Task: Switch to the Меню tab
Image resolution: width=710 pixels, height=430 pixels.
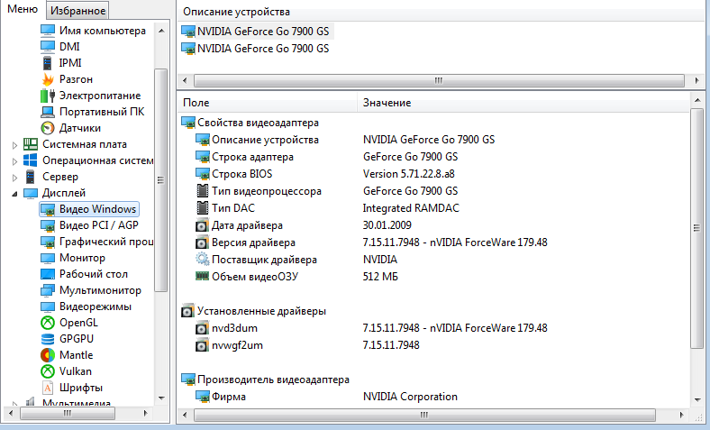Action: tap(23, 9)
